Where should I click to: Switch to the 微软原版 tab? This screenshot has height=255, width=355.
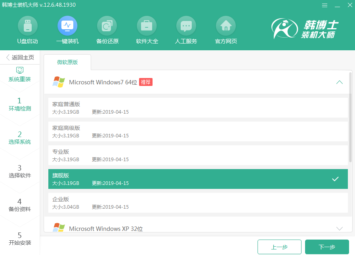tap(68, 62)
